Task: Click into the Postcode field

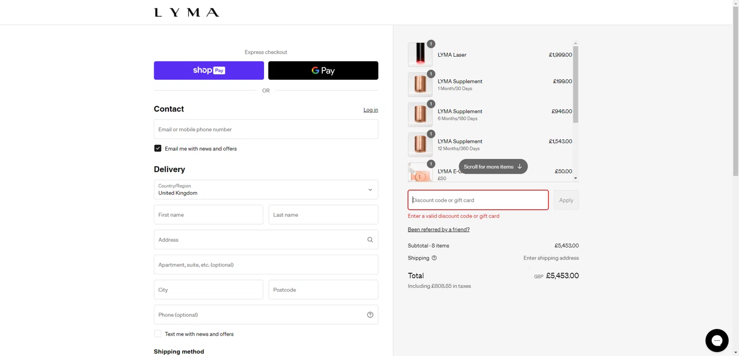Action: click(x=323, y=290)
